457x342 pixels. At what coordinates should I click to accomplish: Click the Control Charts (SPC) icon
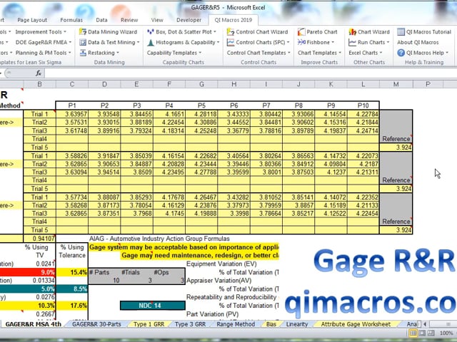[x=231, y=43]
